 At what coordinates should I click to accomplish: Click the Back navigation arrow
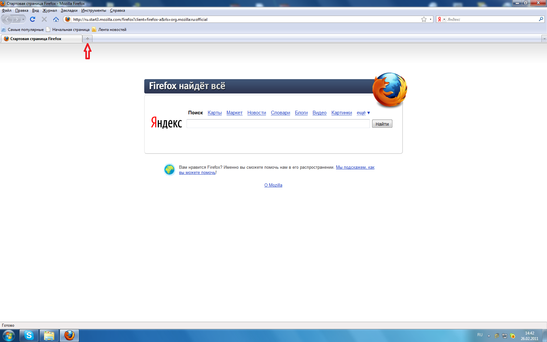pos(7,19)
